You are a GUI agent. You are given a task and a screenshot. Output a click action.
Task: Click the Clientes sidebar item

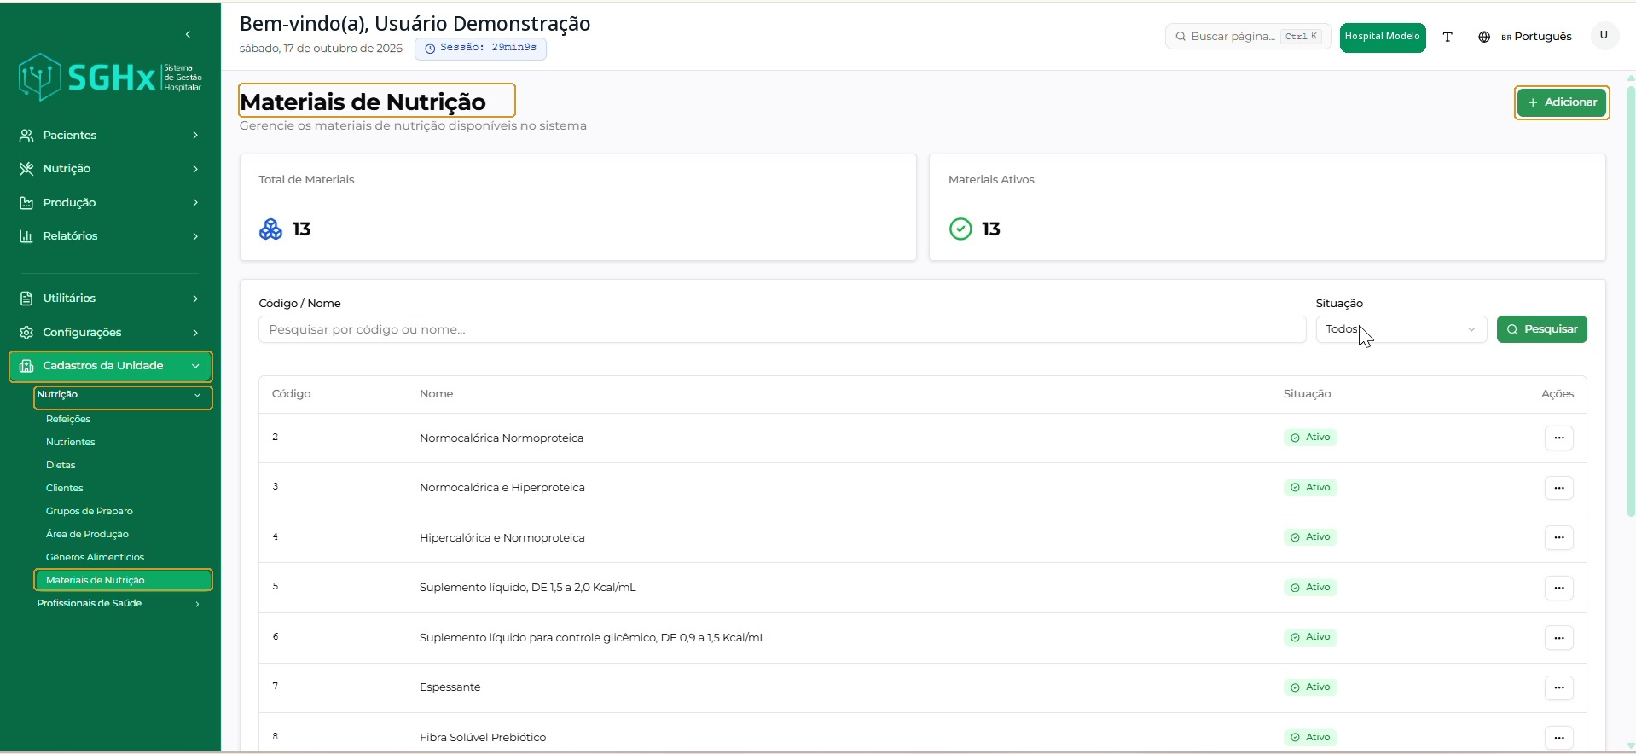[65, 489]
